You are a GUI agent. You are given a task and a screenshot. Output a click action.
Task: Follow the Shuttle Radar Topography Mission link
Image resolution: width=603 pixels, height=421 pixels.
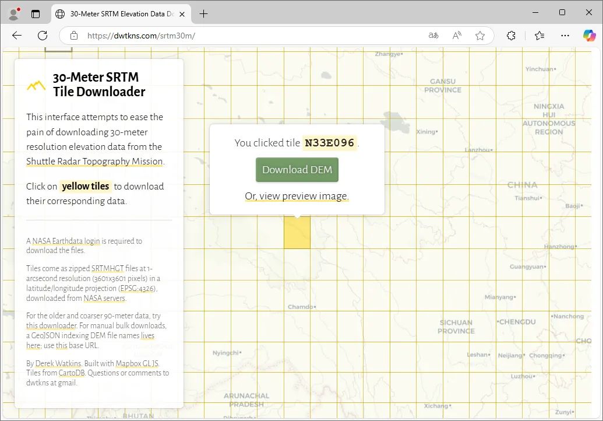[94, 162]
